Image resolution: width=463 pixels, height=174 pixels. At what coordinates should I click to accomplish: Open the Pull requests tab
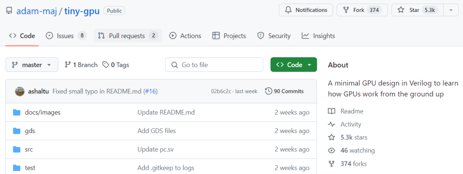128,36
